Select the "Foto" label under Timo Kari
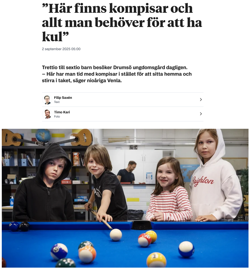The image size is (250, 270). tap(57, 117)
